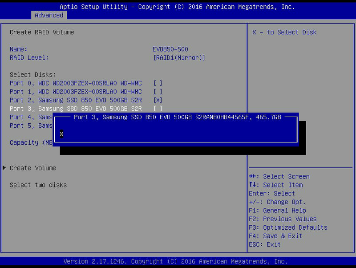The image size is (356, 268).
Task: Click the F2: Previous Values hint
Action: [283, 219]
